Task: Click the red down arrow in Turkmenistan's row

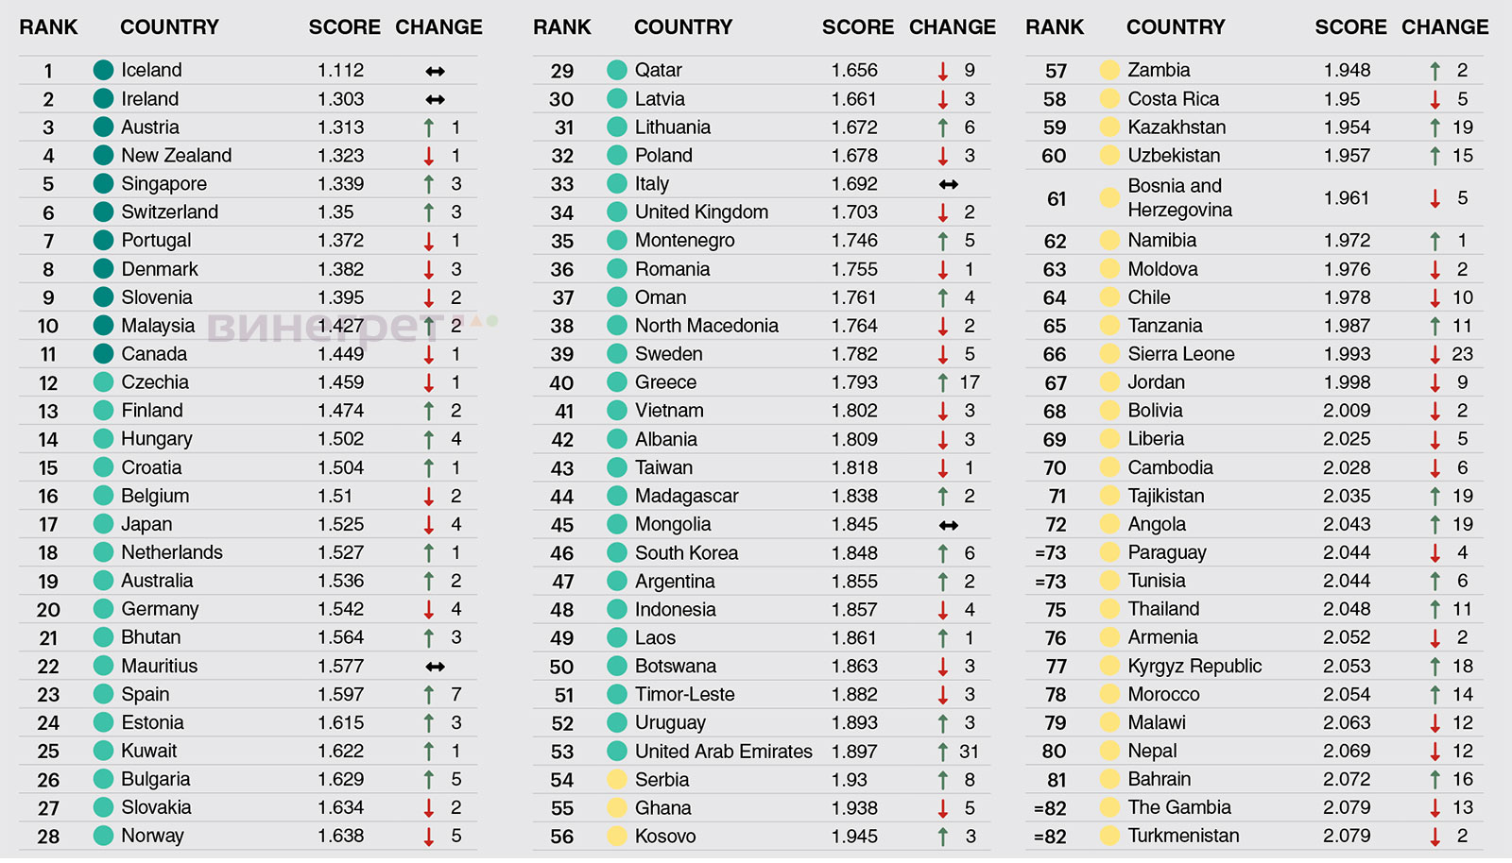Action: pyautogui.click(x=1435, y=837)
